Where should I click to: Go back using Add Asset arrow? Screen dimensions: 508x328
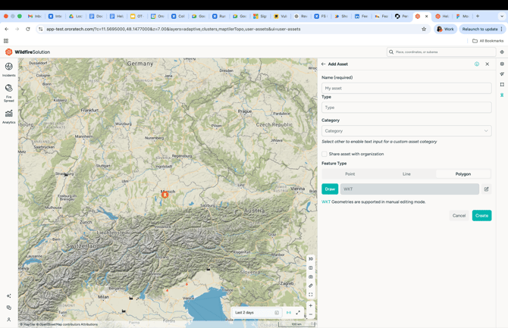(324, 64)
